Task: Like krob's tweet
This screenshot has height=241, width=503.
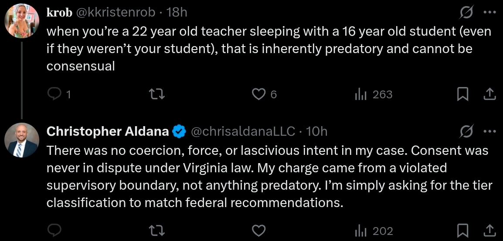Action: (x=259, y=94)
